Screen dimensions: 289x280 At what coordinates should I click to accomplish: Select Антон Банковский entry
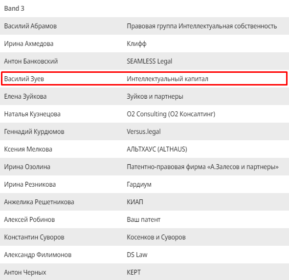pos(31,61)
